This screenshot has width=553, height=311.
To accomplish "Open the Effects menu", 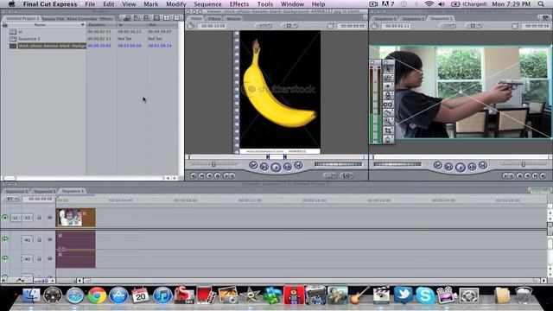I will tap(239, 4).
